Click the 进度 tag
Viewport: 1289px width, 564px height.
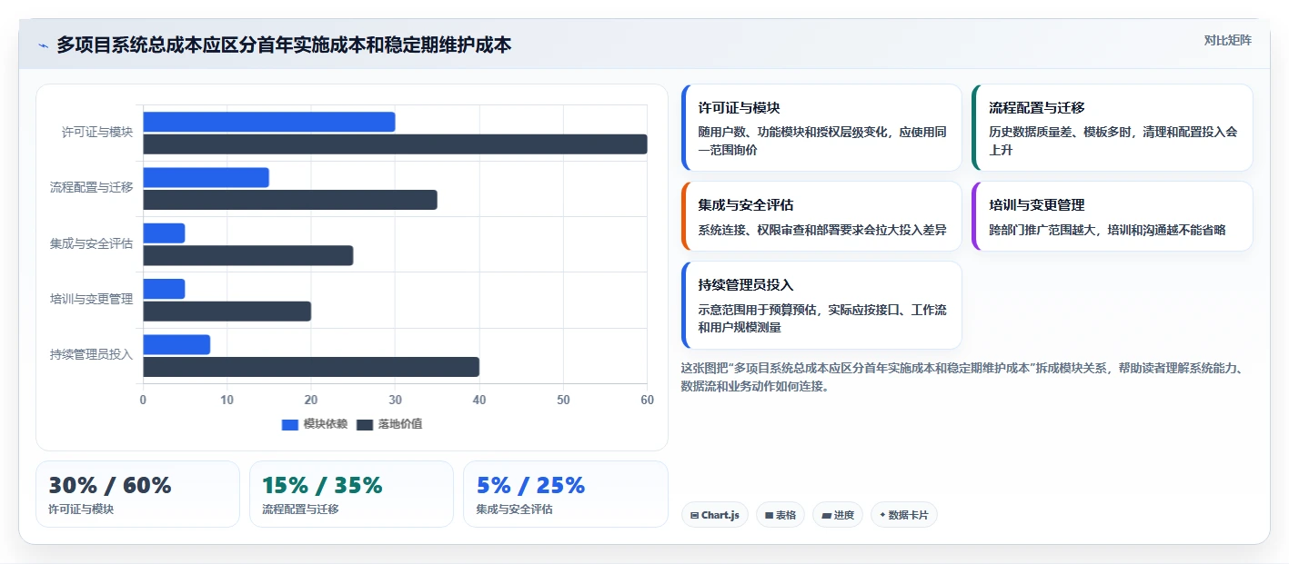pyautogui.click(x=838, y=515)
